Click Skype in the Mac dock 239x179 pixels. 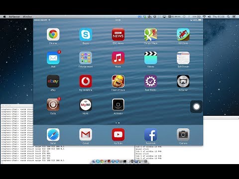pyautogui.click(x=98, y=161)
